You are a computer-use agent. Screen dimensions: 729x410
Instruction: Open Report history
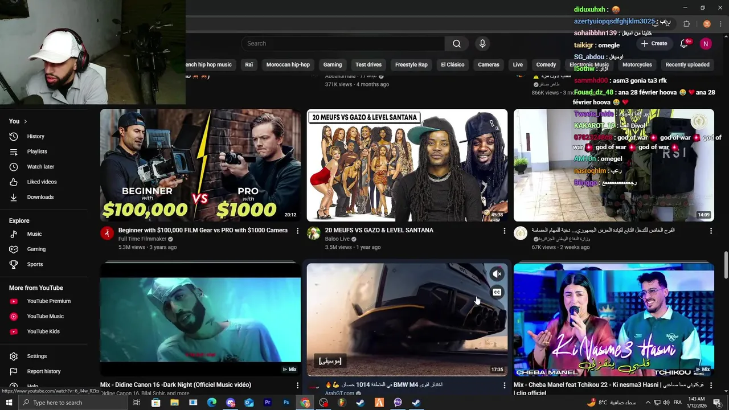(x=43, y=371)
